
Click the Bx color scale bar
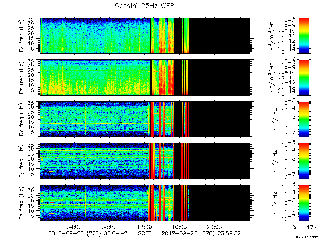pyautogui.click(x=304, y=119)
